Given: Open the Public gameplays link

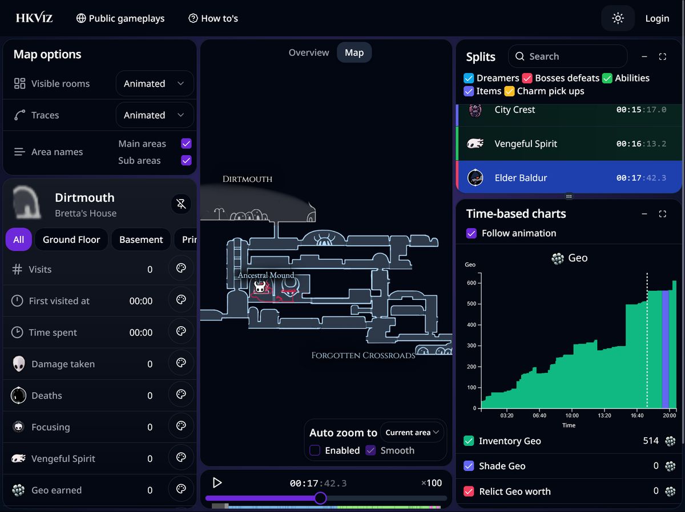Looking at the screenshot, I should [120, 18].
